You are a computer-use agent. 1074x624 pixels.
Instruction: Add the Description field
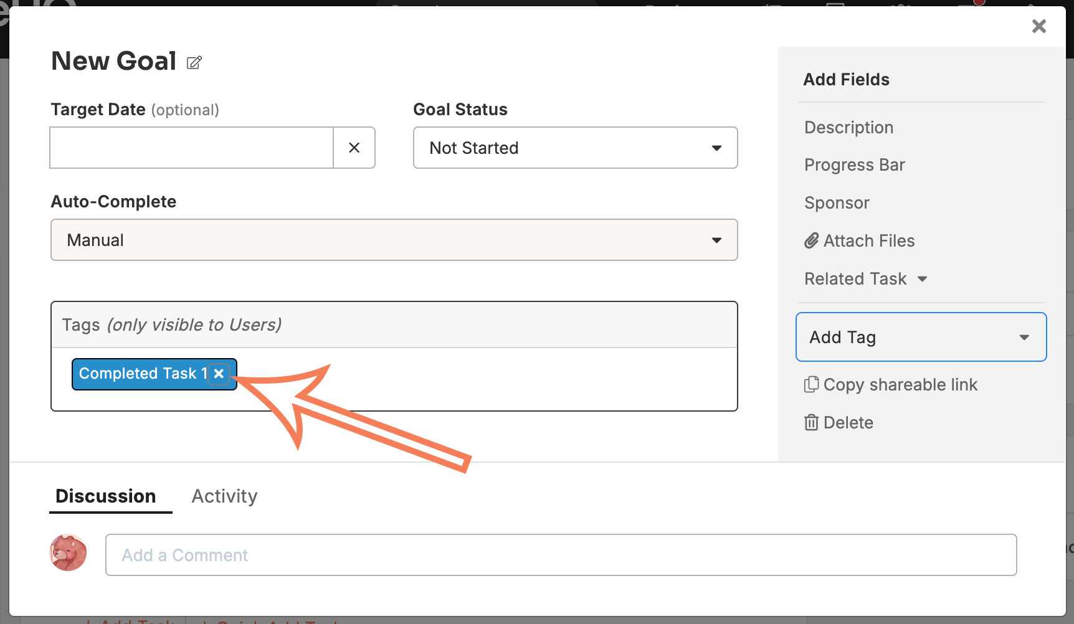[848, 128]
